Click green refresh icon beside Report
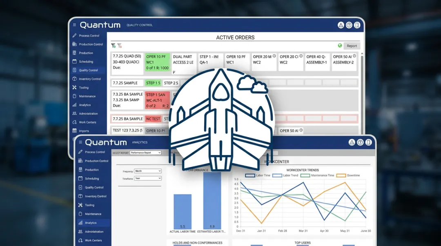The width and height of the screenshot is (441, 246). coord(340,46)
